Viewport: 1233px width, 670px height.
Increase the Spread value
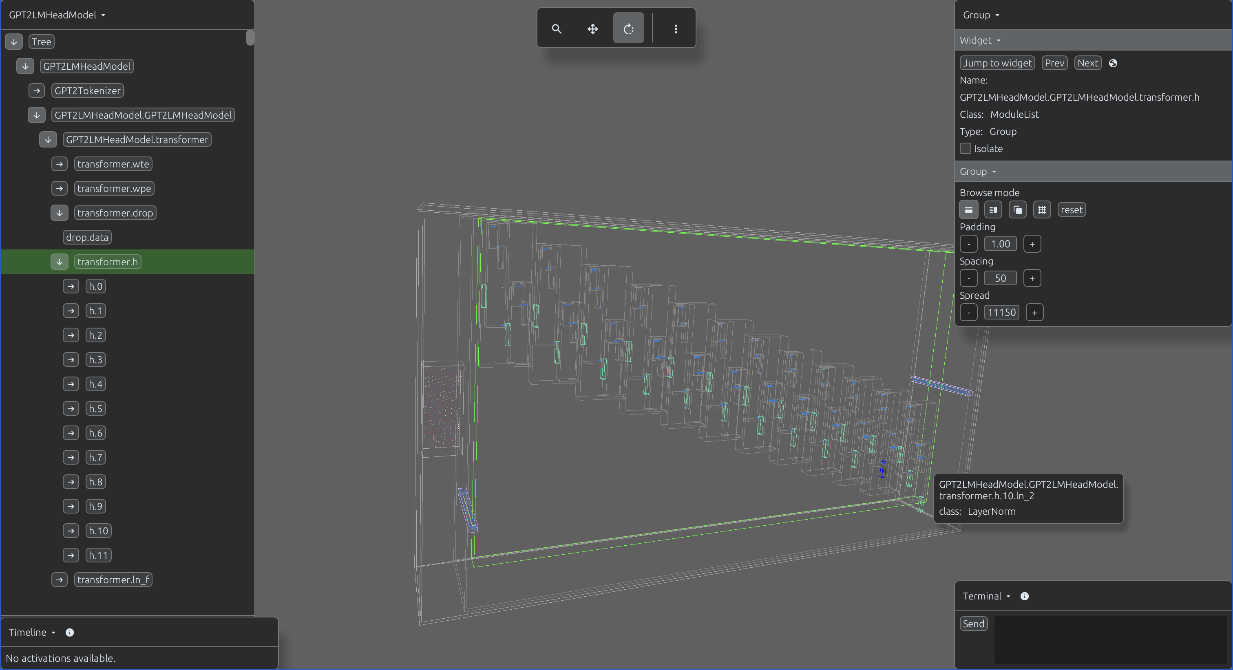tap(1034, 313)
